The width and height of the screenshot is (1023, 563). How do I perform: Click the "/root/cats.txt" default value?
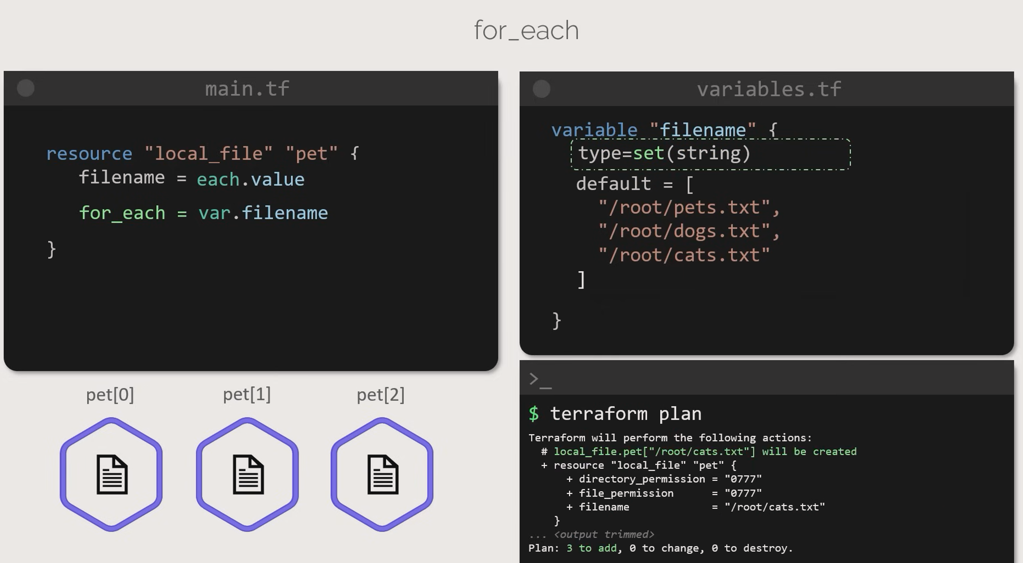click(684, 255)
